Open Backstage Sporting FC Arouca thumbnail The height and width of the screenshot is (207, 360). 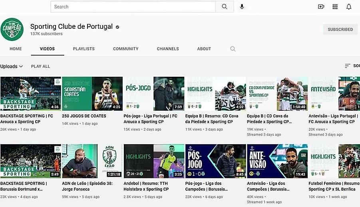pyautogui.click(x=31, y=94)
